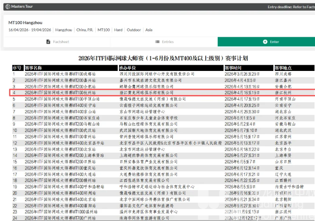Screen dimensions: 315x221
Task: Select highlighted row 4 MT100杭州站 event name
Action: coord(60,93)
